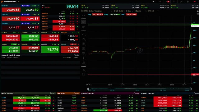Toggle the hide drawings eye icon
Viewport: 199px width, 112px height.
pyautogui.click(x=84, y=27)
